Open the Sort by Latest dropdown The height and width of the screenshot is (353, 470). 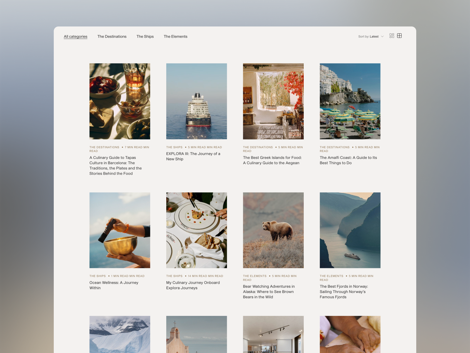coord(371,36)
